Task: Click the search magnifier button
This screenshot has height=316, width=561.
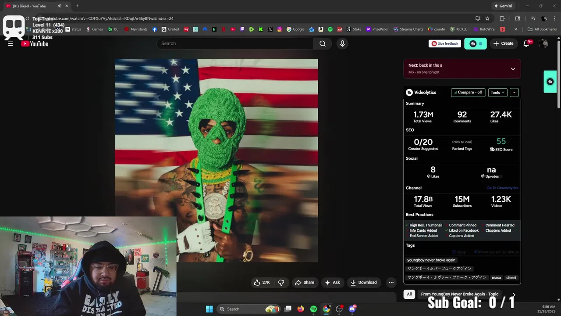Action: coord(323,43)
